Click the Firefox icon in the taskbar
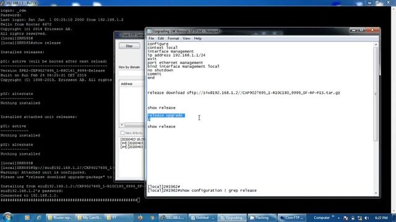 (x=140, y=218)
